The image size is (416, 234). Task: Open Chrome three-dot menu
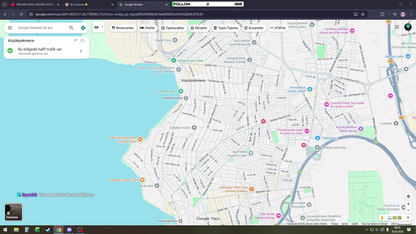411,14
